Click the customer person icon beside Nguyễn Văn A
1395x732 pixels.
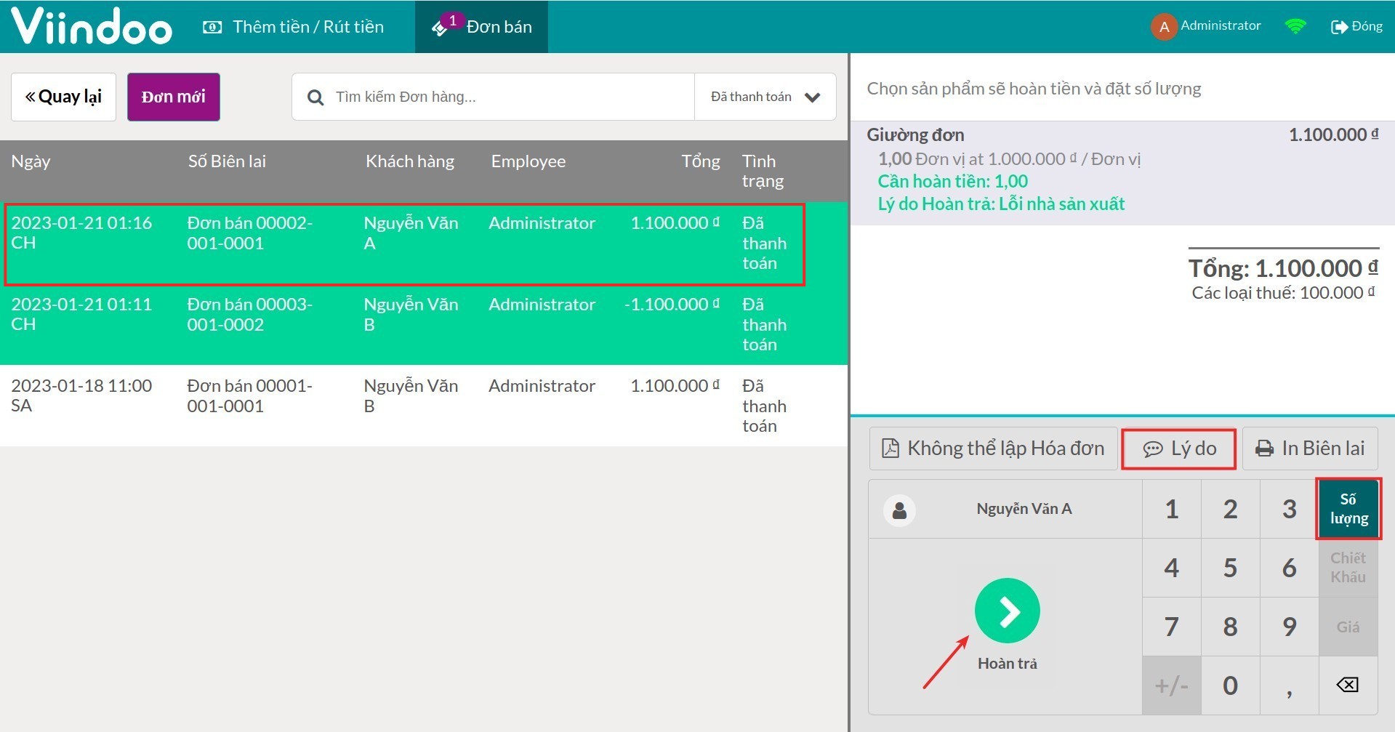click(x=899, y=510)
